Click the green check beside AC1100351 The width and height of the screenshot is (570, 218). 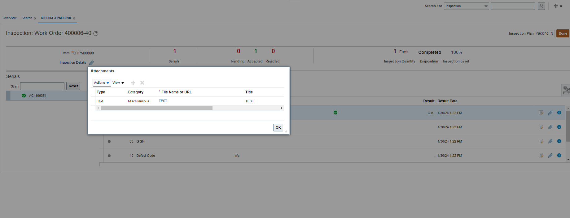click(x=24, y=96)
